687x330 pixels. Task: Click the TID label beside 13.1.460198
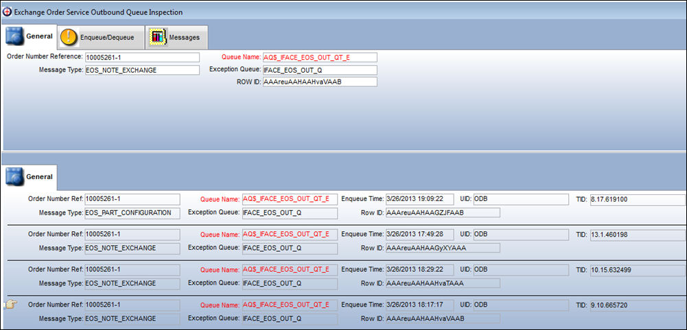(581, 235)
